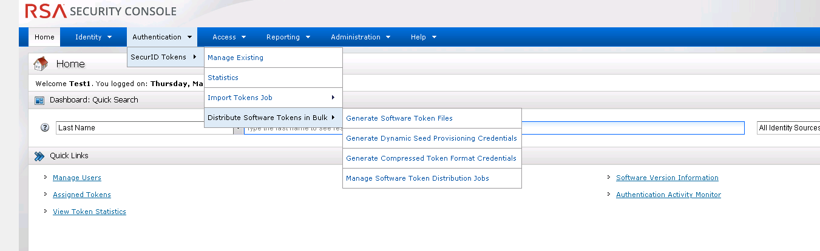Viewport: 820px width, 251px height.
Task: Click the Quick Search help question icon
Action: [44, 128]
